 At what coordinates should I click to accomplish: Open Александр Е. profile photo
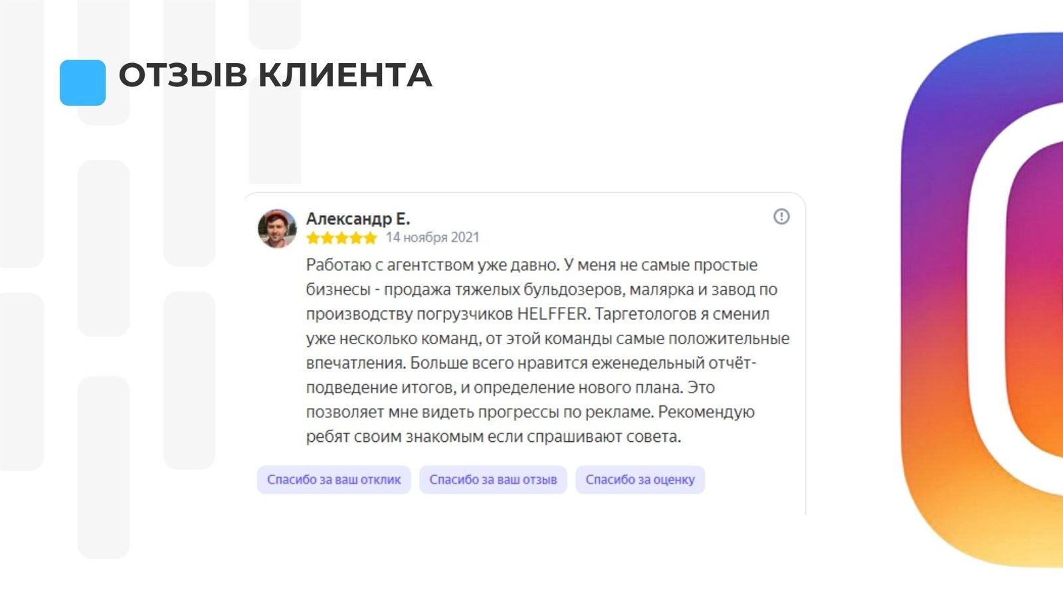(277, 229)
